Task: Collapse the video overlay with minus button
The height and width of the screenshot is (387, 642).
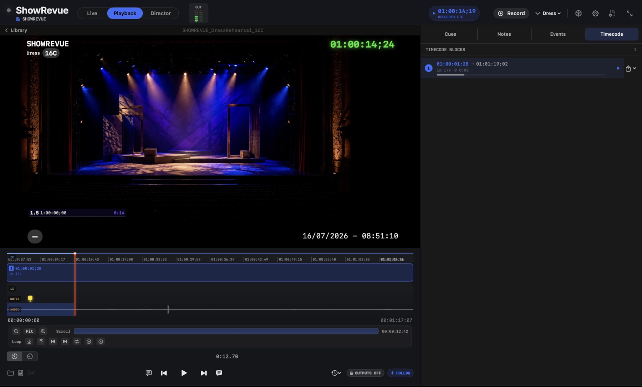Action: pyautogui.click(x=35, y=237)
